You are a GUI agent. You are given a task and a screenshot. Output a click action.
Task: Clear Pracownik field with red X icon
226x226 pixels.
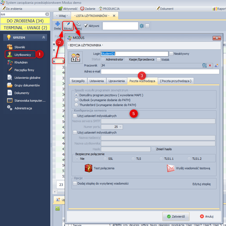coord(210,65)
